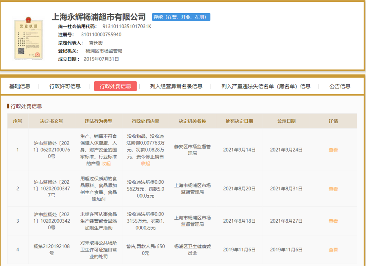This screenshot has width=366, height=266.
Task: Click company name 上海永辉杨浦超市有限公司
Action: point(99,17)
